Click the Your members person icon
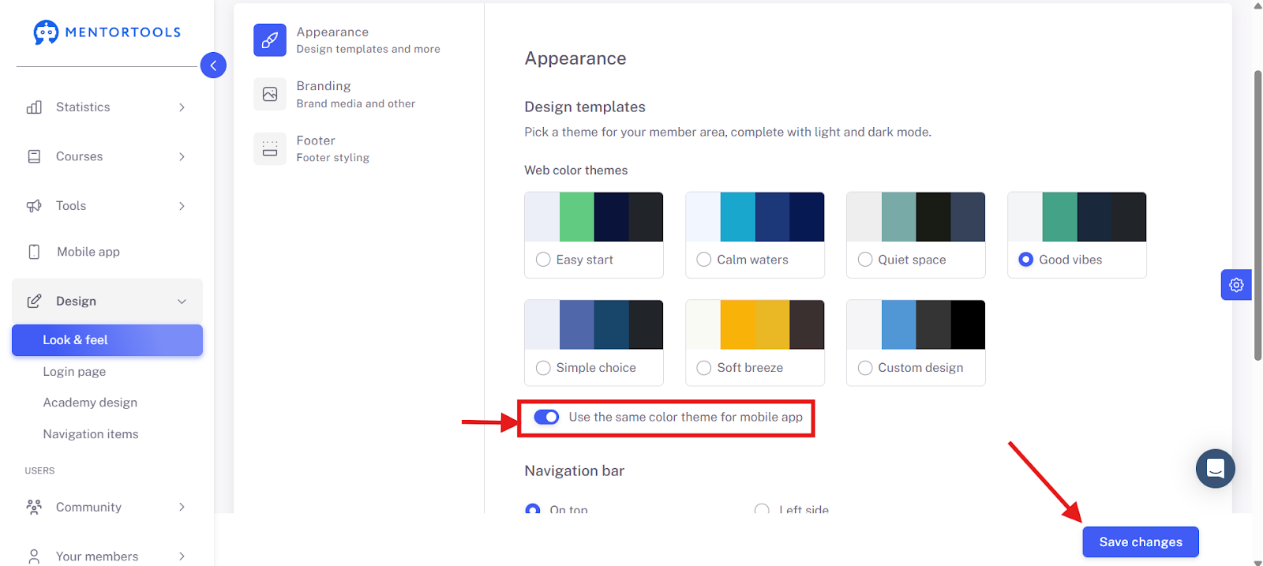Viewport: 1263px width, 566px height. pyautogui.click(x=34, y=557)
